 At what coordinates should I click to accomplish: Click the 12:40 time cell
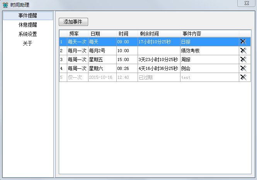coord(127,77)
